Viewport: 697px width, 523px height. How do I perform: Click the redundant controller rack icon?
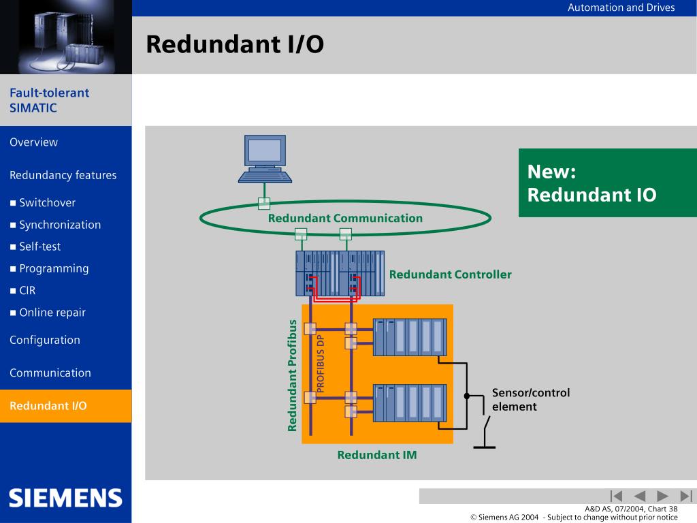coord(340,274)
